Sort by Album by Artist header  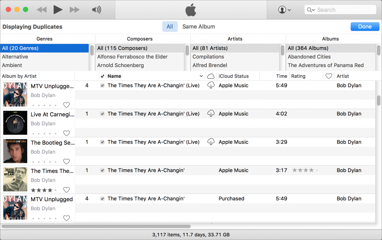coord(19,76)
